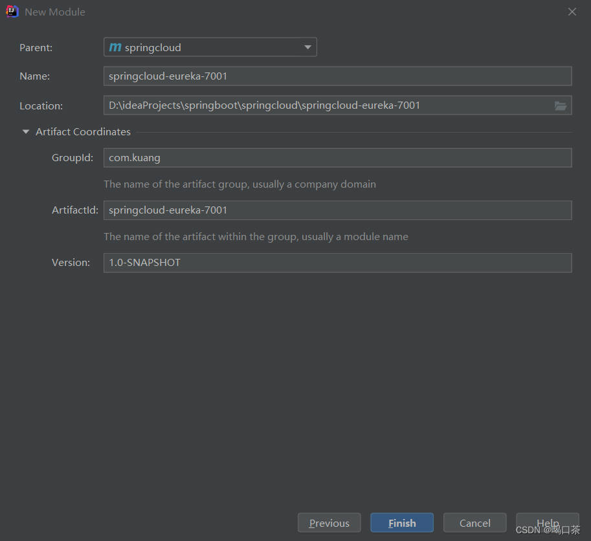
Task: Click the Name input field
Action: [337, 76]
